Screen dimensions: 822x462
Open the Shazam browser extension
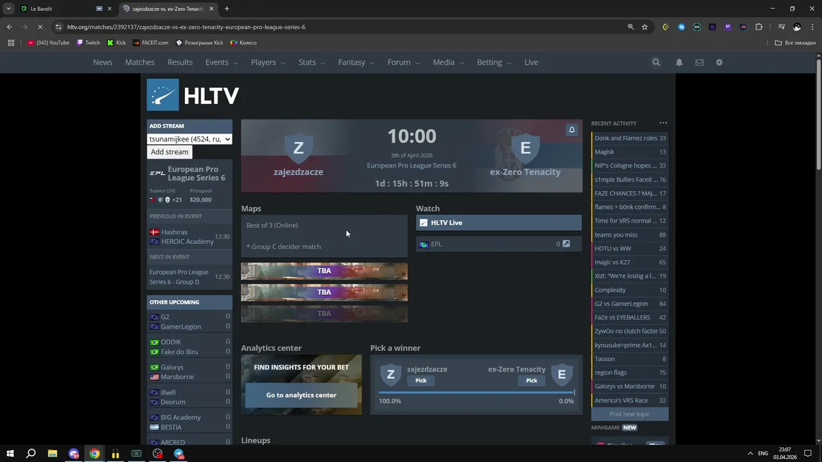681,27
